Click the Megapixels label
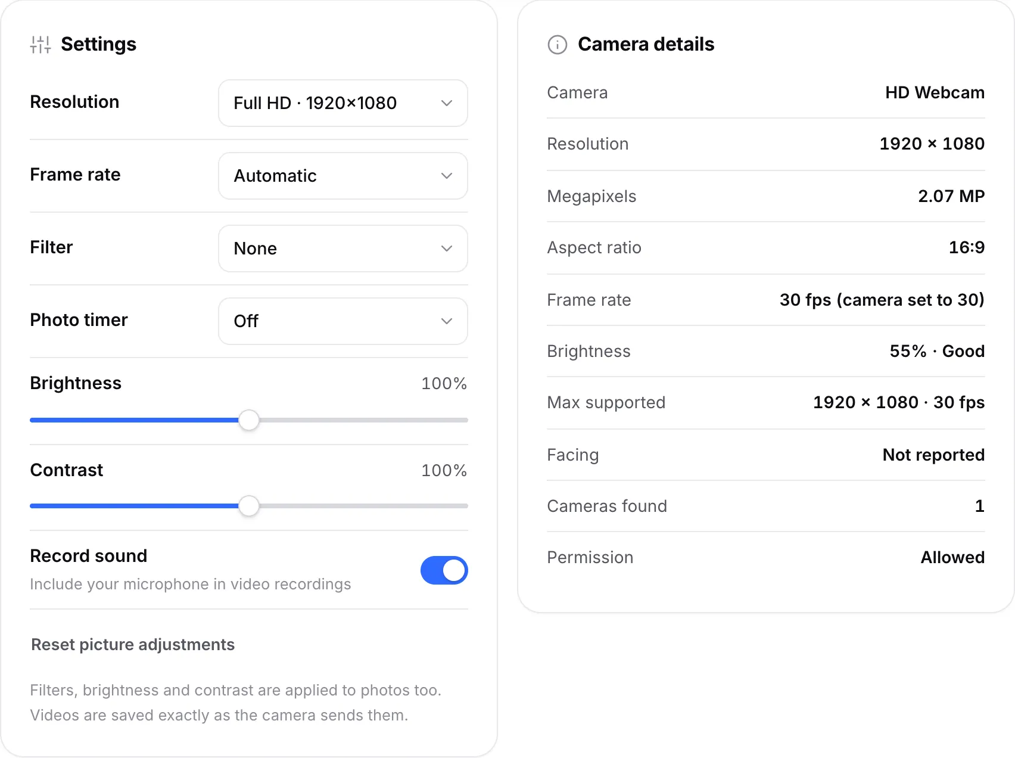The image size is (1015, 758). [x=592, y=196]
